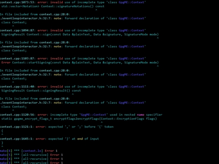The image size is (219, 164).
Task: Click the Context::startSigning code line
Action: coord(80,62)
